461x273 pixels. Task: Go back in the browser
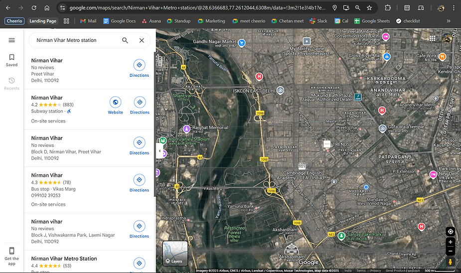pos(8,8)
